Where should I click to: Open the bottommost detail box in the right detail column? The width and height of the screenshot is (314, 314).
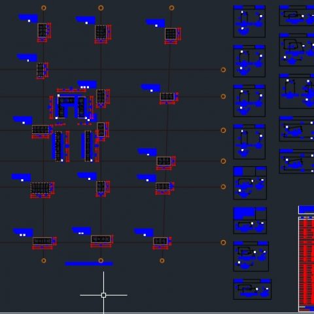(296, 162)
